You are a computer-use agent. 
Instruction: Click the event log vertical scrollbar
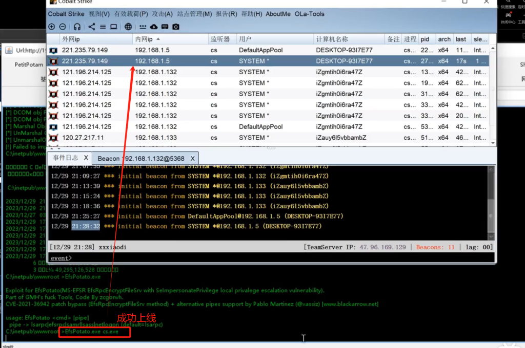tap(491, 203)
